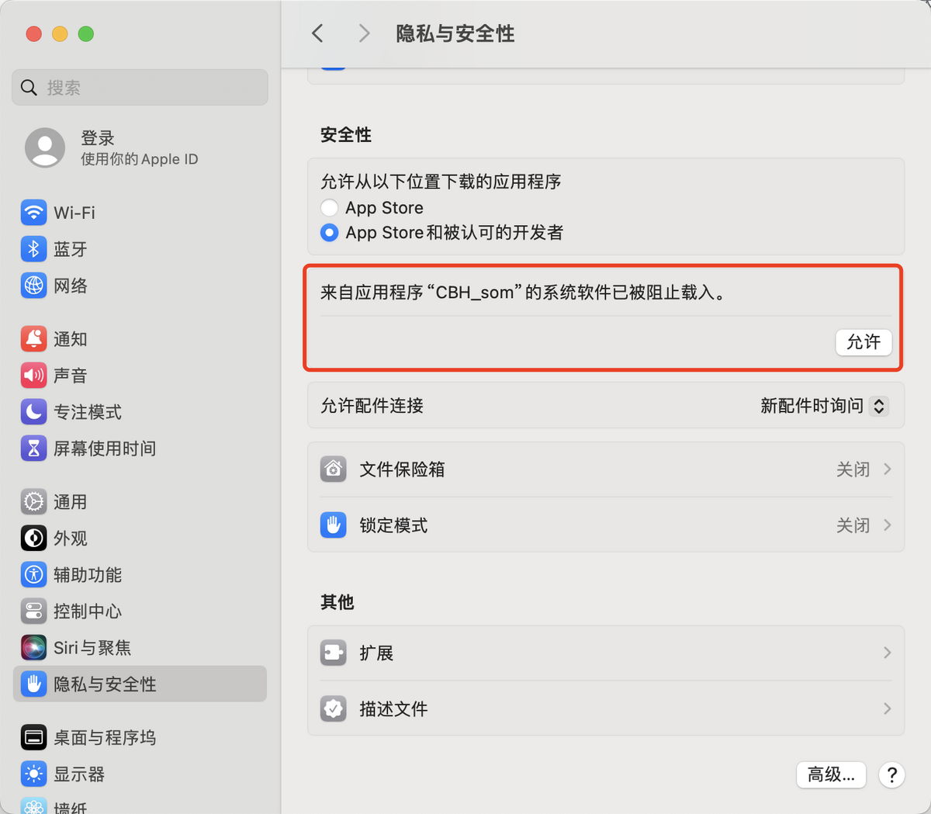The image size is (931, 814).
Task: Go forward with the right chevron
Action: coord(364,33)
